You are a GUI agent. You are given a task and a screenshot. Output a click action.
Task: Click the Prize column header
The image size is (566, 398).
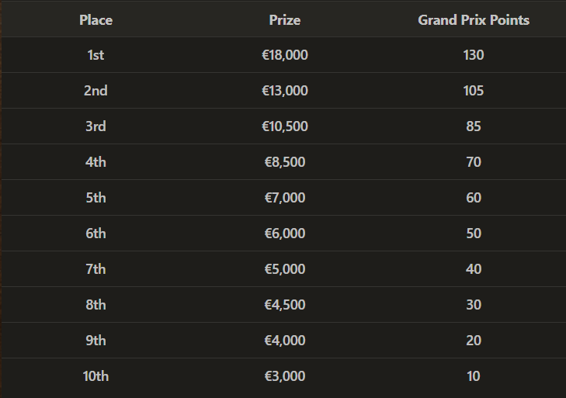tap(284, 20)
